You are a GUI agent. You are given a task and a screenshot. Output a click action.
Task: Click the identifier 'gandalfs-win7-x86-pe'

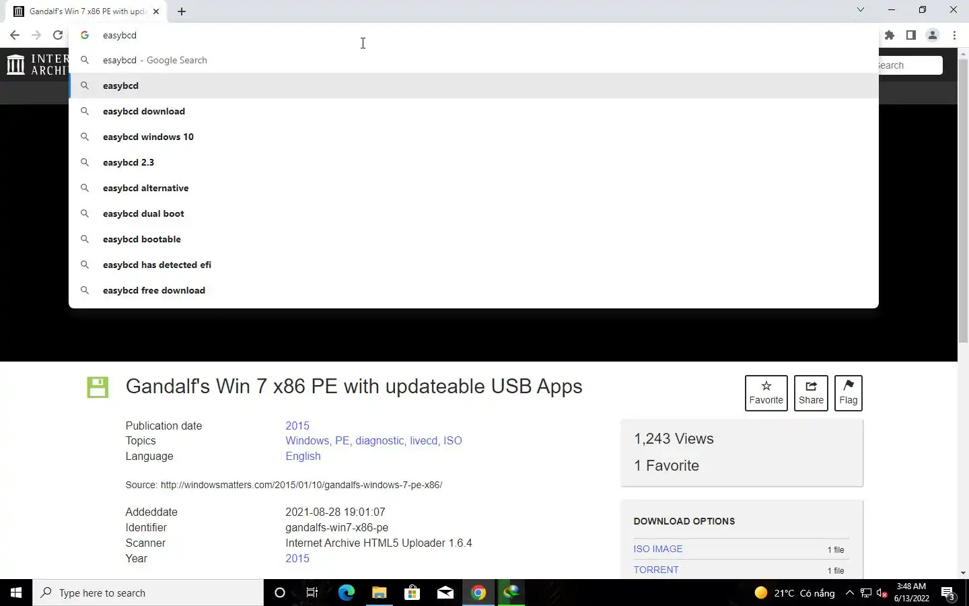pos(336,527)
